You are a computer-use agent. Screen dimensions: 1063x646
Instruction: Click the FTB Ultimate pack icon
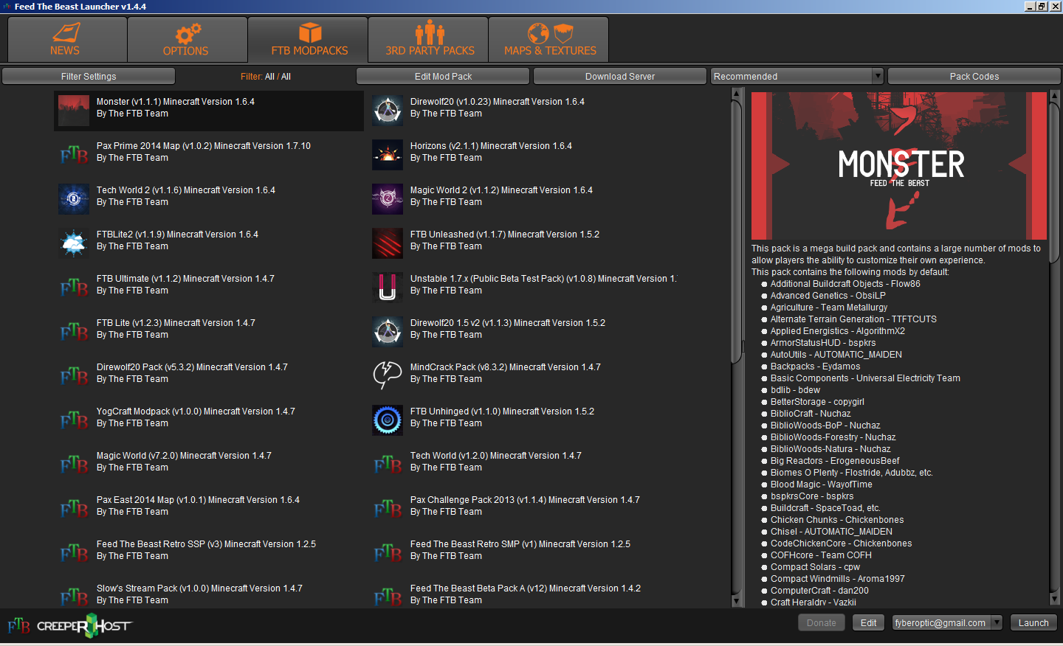pos(74,288)
